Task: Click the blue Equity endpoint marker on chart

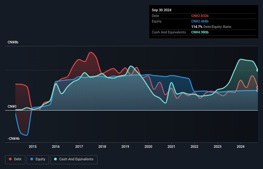Action: (258, 91)
